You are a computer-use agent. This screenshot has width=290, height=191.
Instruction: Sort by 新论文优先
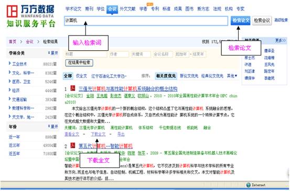[x=189, y=76]
